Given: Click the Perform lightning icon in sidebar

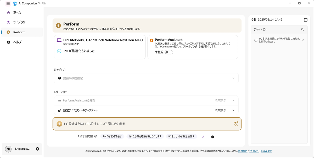Looking at the screenshot, I should tap(8, 32).
